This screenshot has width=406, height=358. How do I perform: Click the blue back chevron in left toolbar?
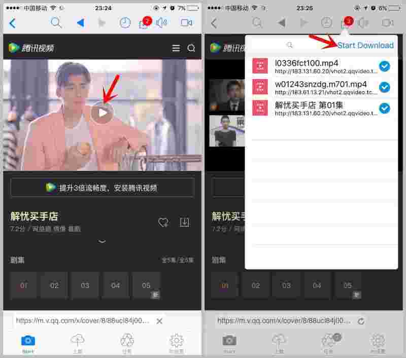coord(13,23)
